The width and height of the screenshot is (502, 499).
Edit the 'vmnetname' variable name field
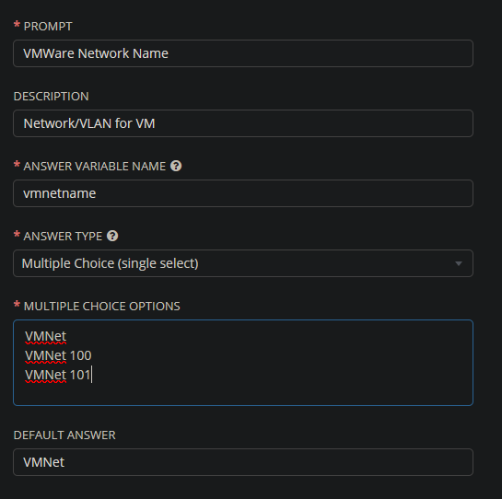click(x=243, y=193)
